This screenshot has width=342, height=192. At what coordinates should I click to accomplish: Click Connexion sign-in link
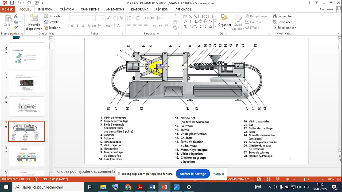pos(327,9)
